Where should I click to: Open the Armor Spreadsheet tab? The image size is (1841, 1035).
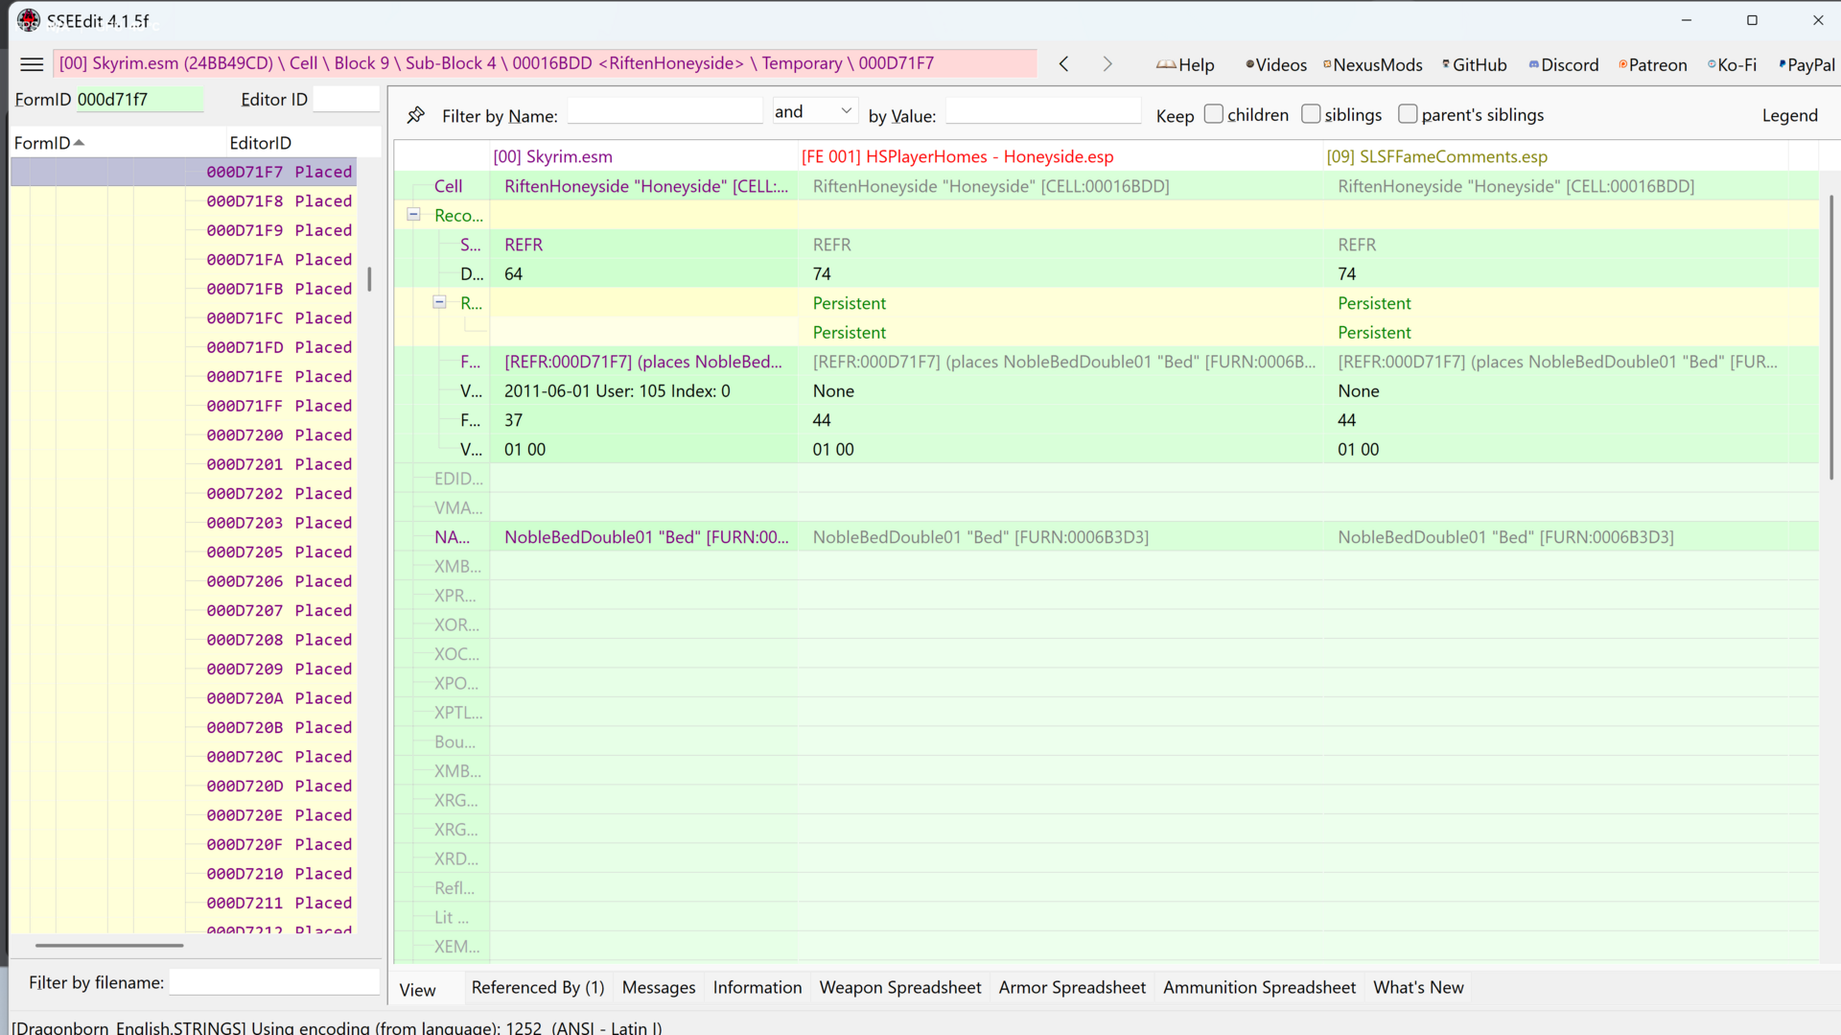pyautogui.click(x=1072, y=987)
